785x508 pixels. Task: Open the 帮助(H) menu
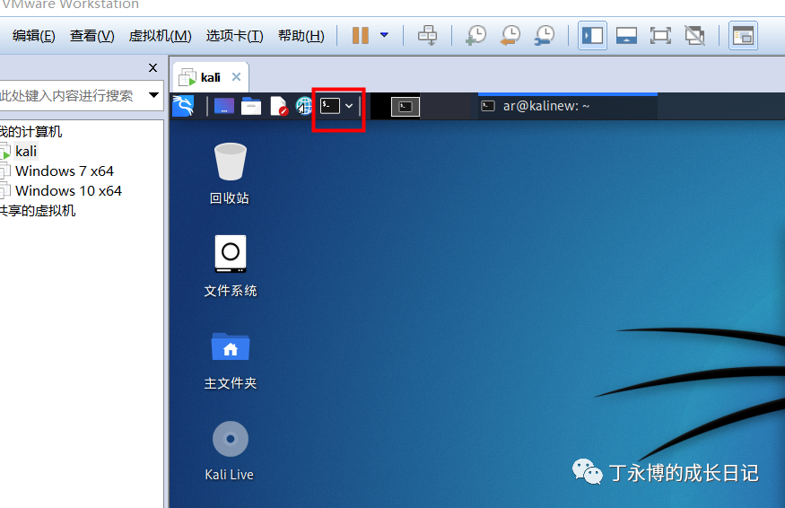point(301,36)
